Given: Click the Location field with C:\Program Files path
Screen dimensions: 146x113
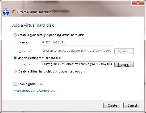Looking at the screenshot, I should (x=77, y=64).
